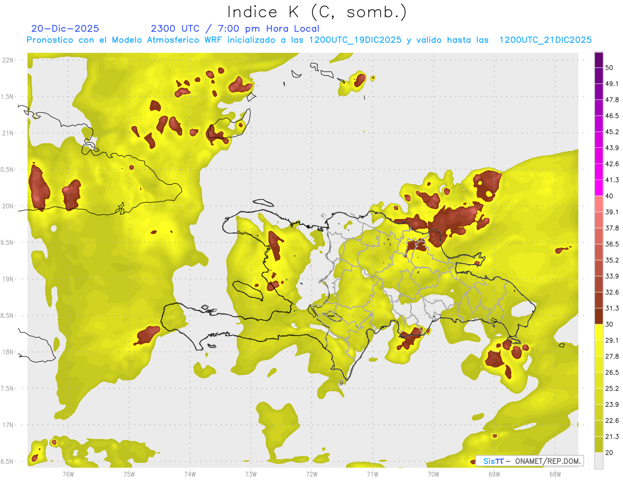Click the "75W" longitude label
The height and width of the screenshot is (481, 623).
tap(129, 474)
